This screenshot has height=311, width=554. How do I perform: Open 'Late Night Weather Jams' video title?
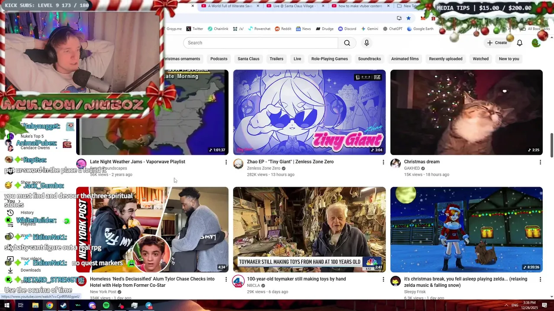pyautogui.click(x=137, y=162)
